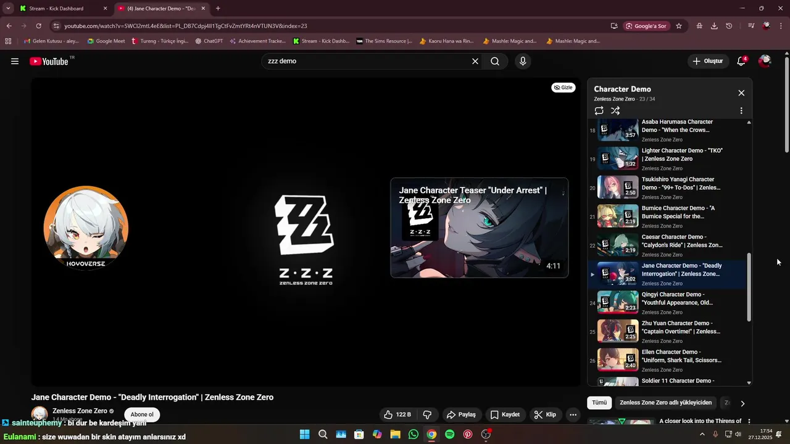
Task: Open Kaoru Hana wa Rin bookmark
Action: 446,41
